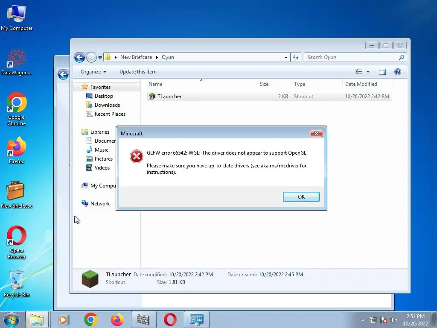Open the Recycle Bin

tap(17, 284)
